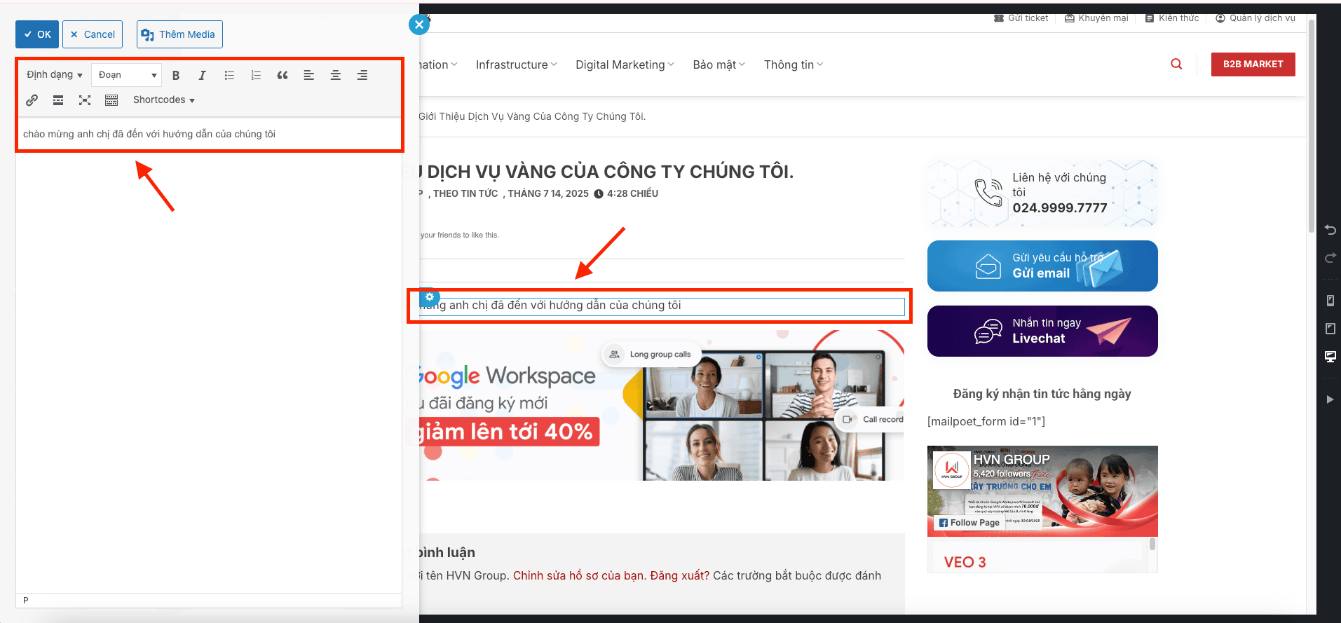1341x623 pixels.
Task: Switch to tablet preview icon
Action: pyautogui.click(x=1330, y=329)
